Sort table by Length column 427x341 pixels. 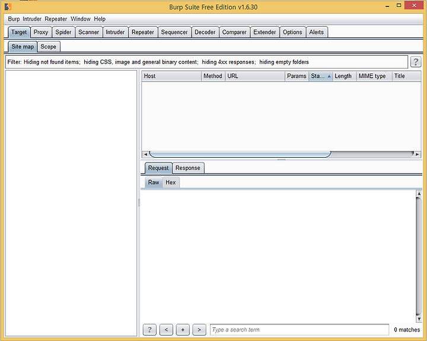tap(345, 77)
